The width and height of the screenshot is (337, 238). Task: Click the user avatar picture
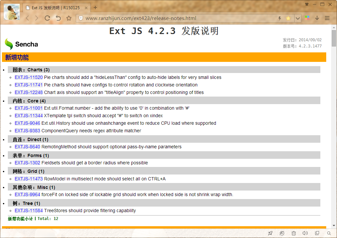tap(12, 12)
